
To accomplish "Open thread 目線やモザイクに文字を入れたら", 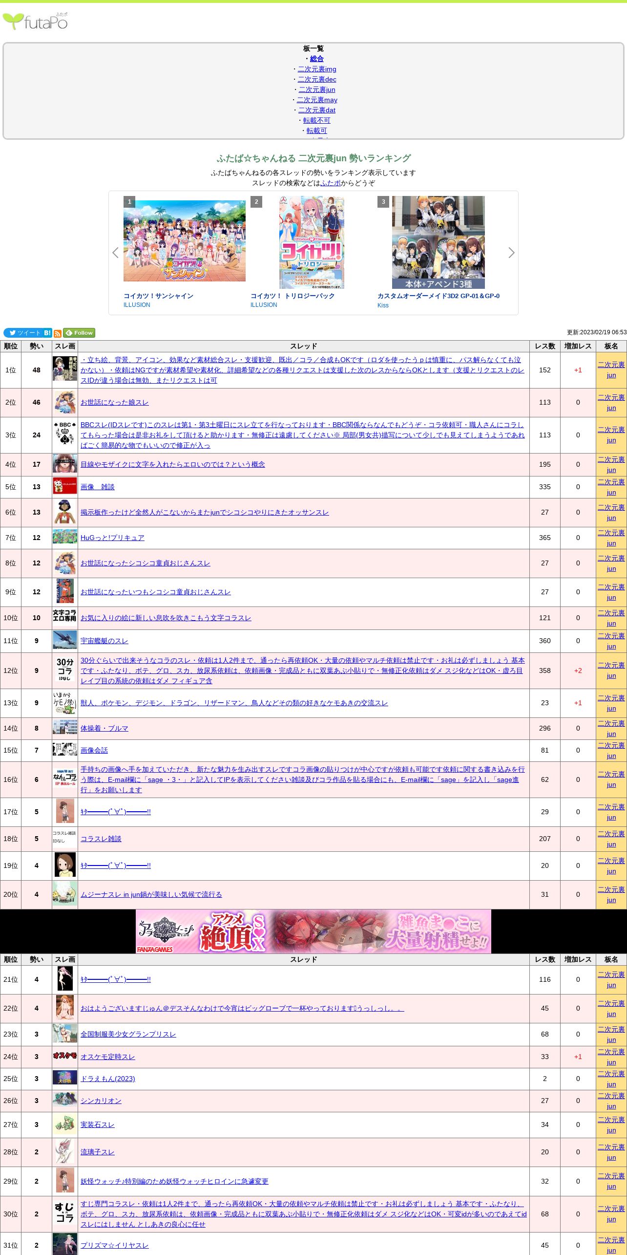I will coord(172,464).
